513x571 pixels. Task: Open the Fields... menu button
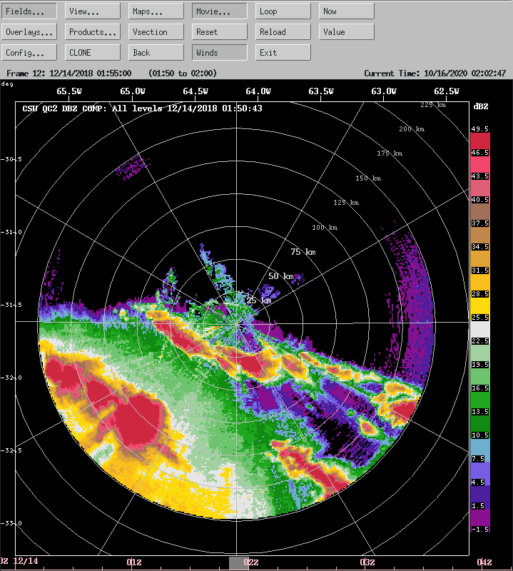[29, 11]
